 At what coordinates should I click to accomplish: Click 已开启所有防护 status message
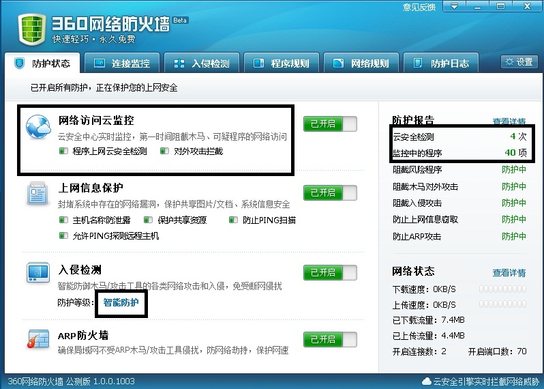104,87
